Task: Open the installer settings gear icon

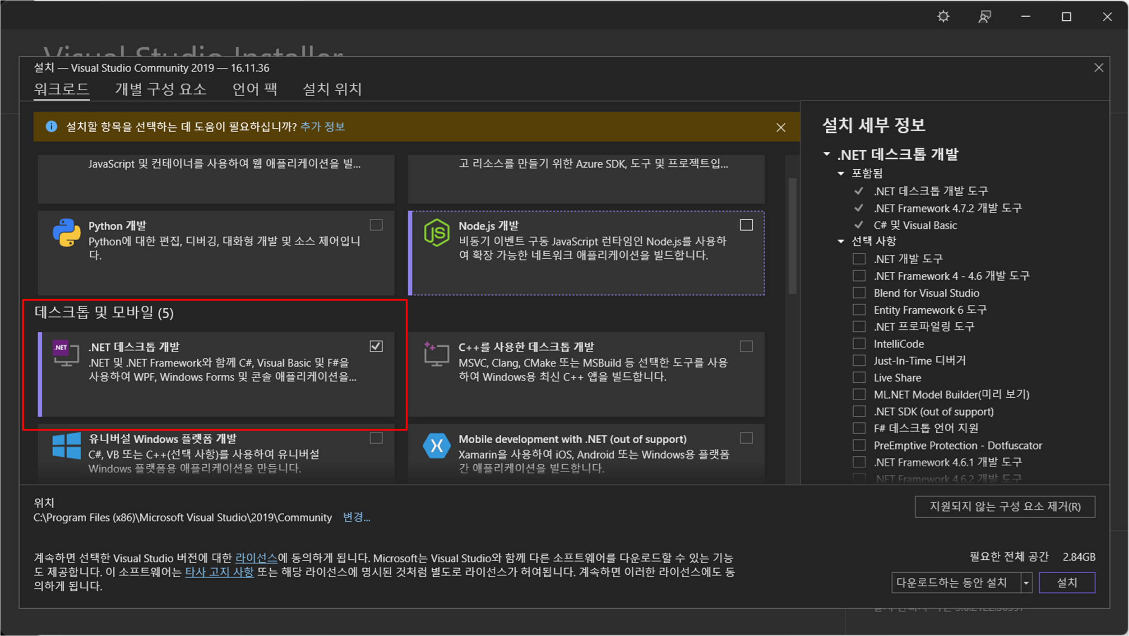Action: [943, 17]
